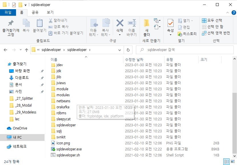Click in the sqldeveloper 검색 search box

(x=185, y=50)
